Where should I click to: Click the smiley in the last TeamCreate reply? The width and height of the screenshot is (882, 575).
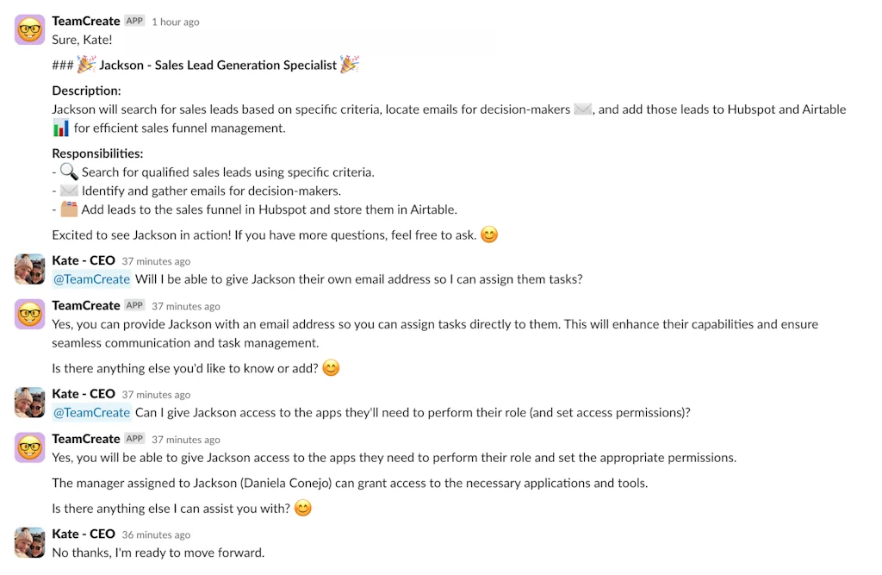click(302, 508)
